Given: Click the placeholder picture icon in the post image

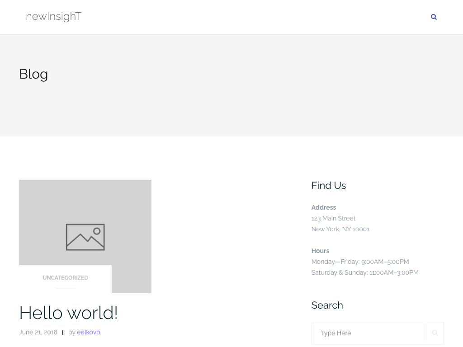Looking at the screenshot, I should [85, 237].
